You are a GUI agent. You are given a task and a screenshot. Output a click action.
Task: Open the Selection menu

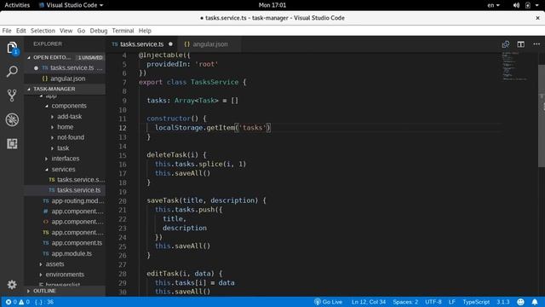tap(43, 31)
